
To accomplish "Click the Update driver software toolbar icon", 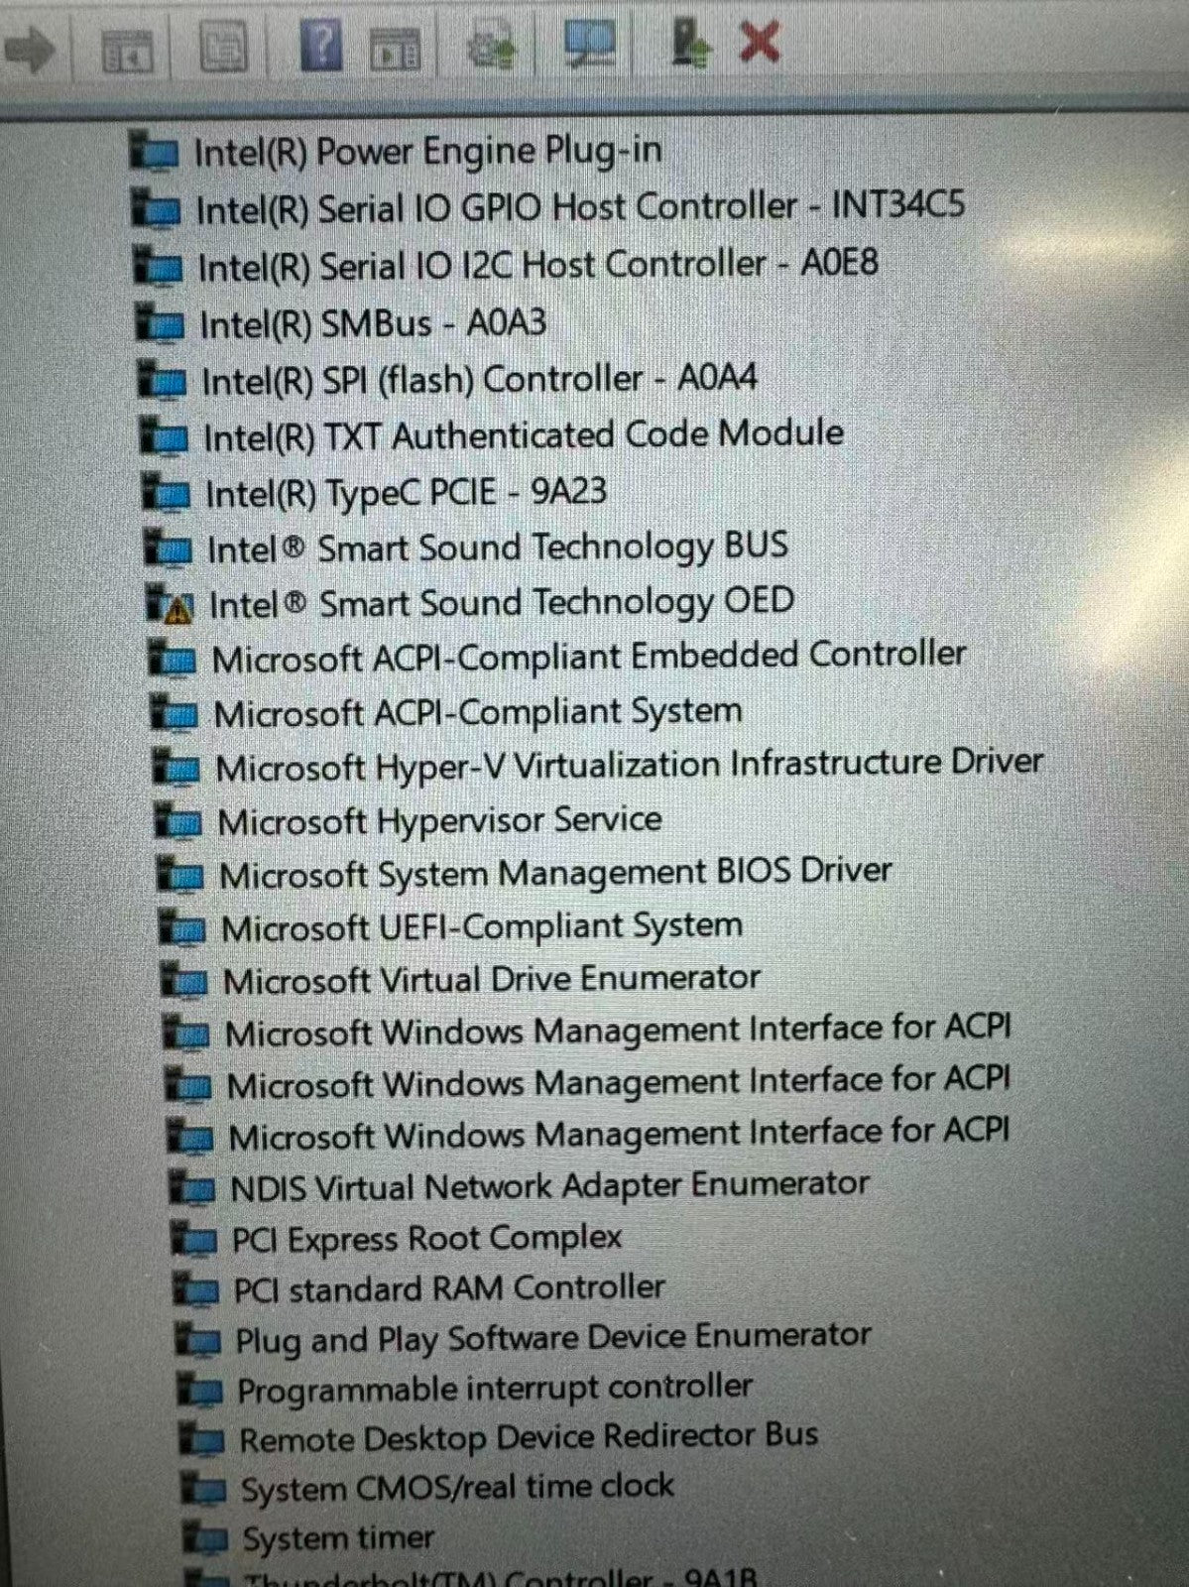I will pyautogui.click(x=491, y=48).
